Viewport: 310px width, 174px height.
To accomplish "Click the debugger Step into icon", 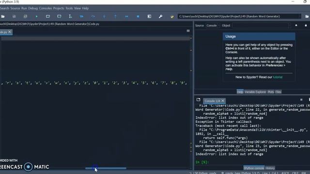I will click(x=104, y=16).
